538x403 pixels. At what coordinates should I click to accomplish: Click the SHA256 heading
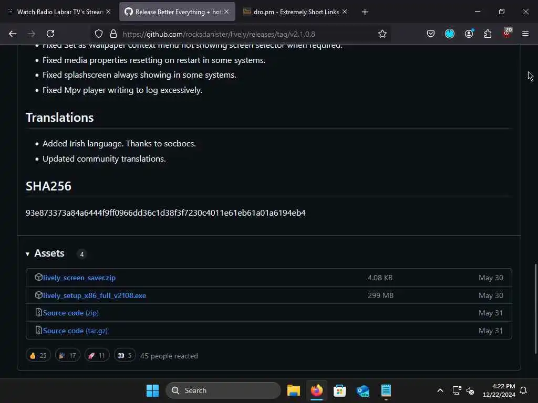click(x=48, y=186)
